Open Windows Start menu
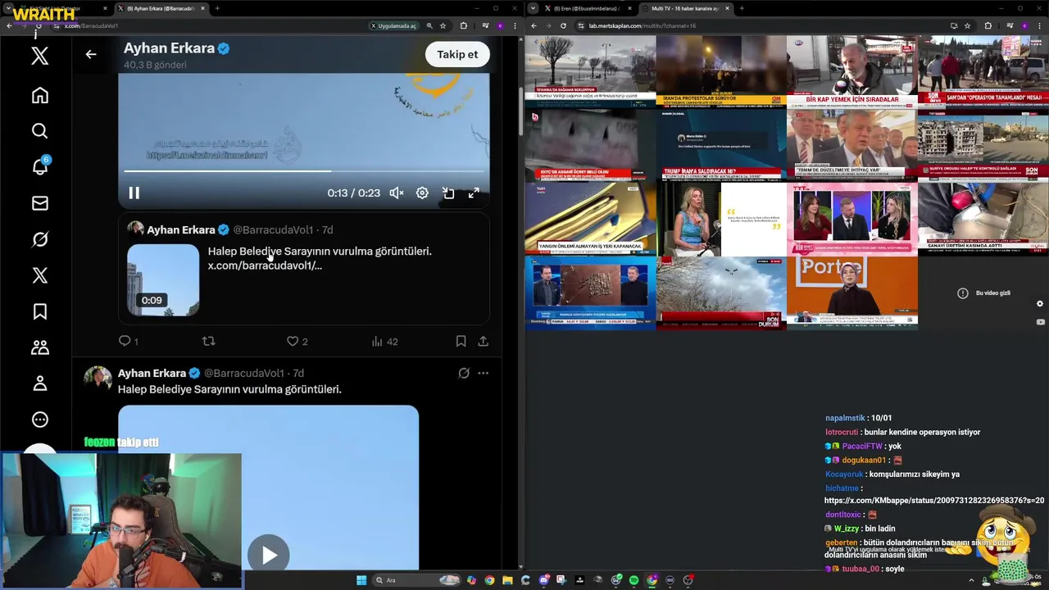 pyautogui.click(x=361, y=580)
